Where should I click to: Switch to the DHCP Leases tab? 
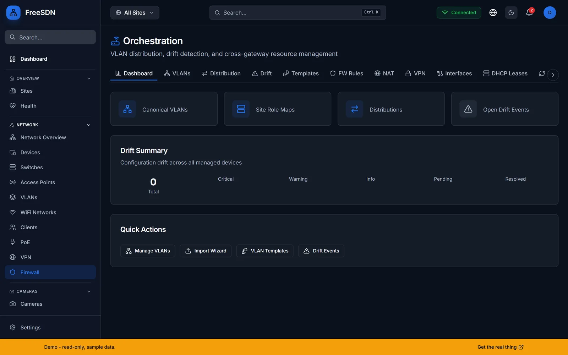point(505,73)
